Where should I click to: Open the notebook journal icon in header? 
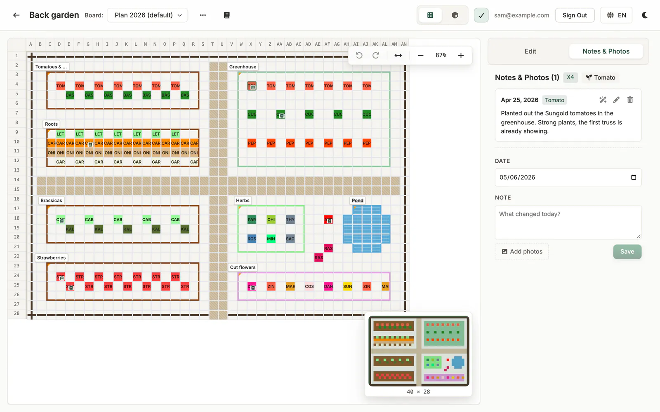[x=226, y=15]
